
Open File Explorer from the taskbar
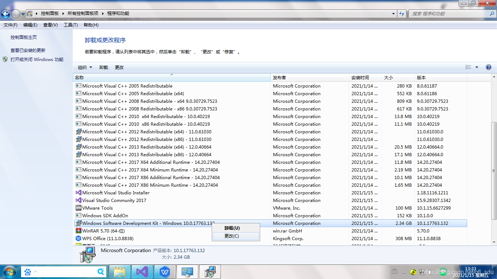pos(120,272)
